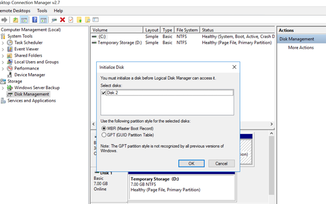Screen dimensions: 326x204
Task: Select MBR (Master Boot Record) radio button
Action: pos(104,128)
